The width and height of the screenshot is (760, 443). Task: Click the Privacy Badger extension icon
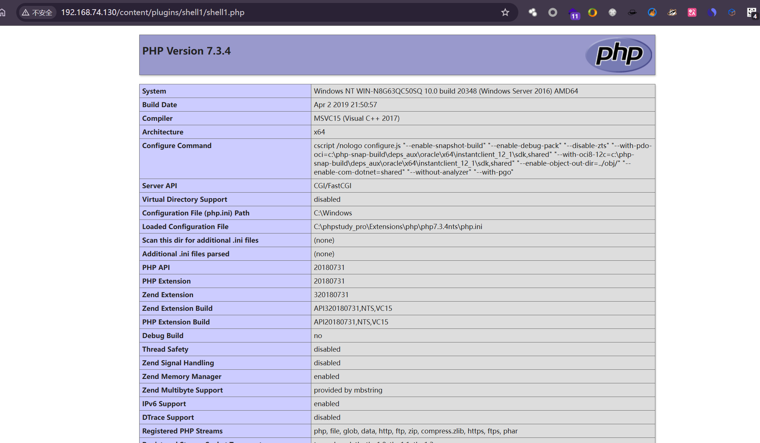pos(672,13)
